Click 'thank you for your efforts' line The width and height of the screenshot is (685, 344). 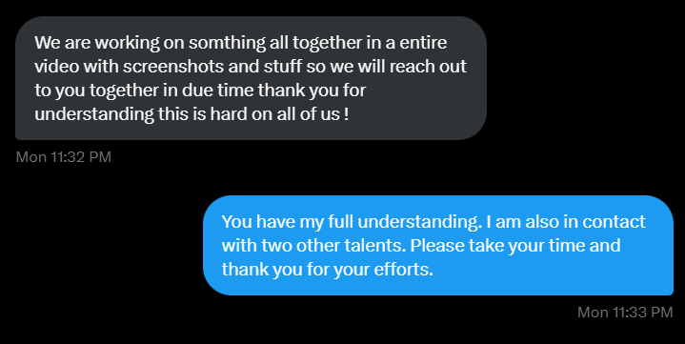pos(327,270)
